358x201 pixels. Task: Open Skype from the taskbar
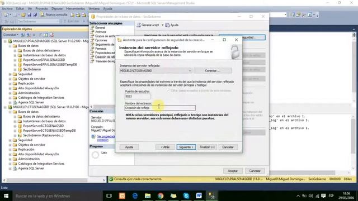[x=186, y=196]
